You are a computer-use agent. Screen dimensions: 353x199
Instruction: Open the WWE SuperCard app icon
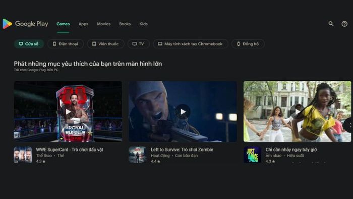23,155
